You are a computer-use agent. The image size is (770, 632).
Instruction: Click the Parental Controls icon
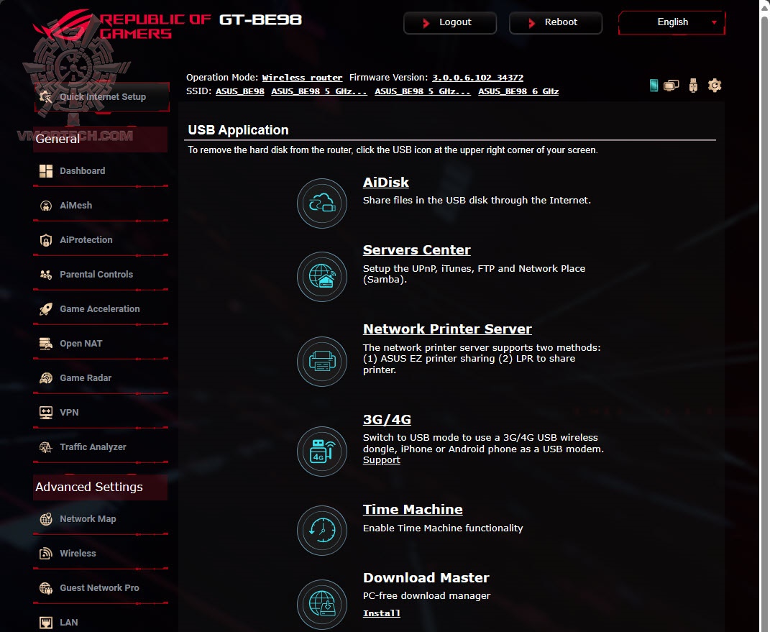pyautogui.click(x=46, y=275)
